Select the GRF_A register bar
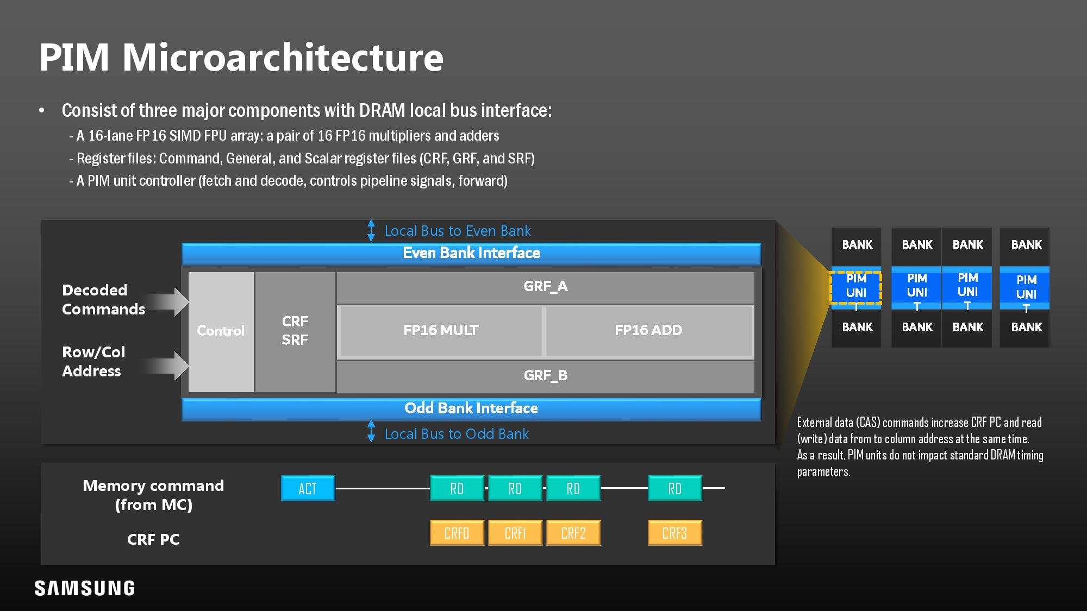1087x611 pixels. (545, 287)
